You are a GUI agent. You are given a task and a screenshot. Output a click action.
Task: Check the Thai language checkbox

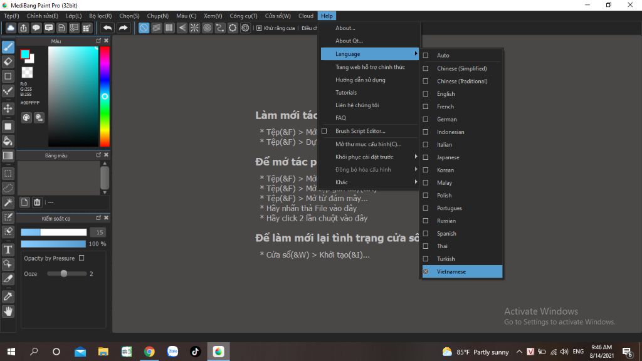[x=426, y=246]
